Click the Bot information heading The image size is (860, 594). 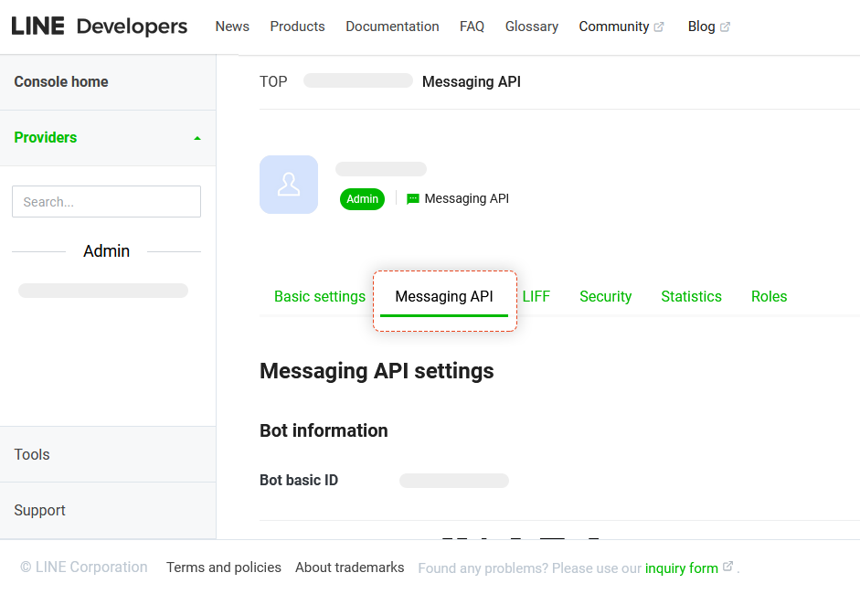pyautogui.click(x=324, y=430)
